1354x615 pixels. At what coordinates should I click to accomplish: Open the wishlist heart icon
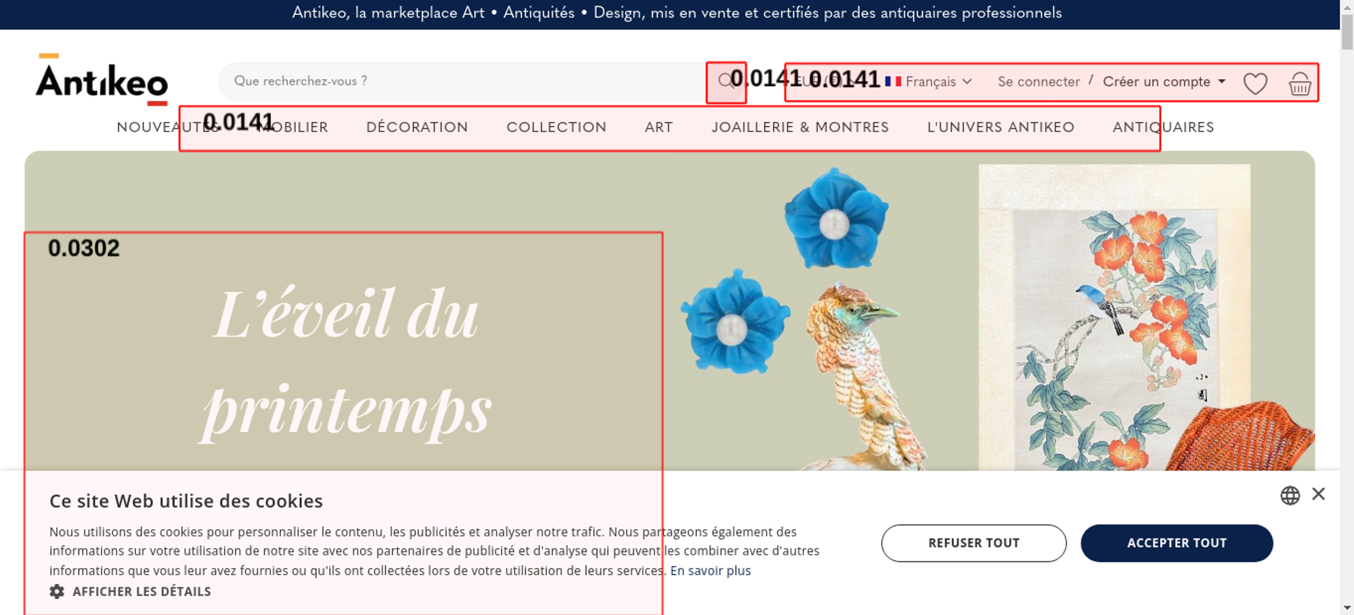click(x=1255, y=83)
